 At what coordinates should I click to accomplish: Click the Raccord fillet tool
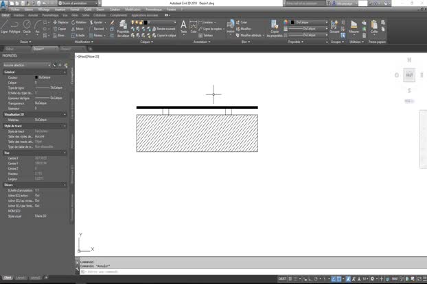[97, 29]
